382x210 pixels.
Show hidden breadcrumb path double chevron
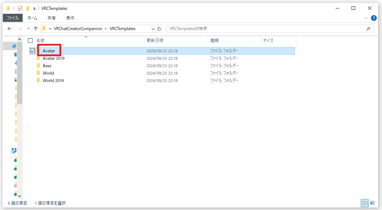50,29
